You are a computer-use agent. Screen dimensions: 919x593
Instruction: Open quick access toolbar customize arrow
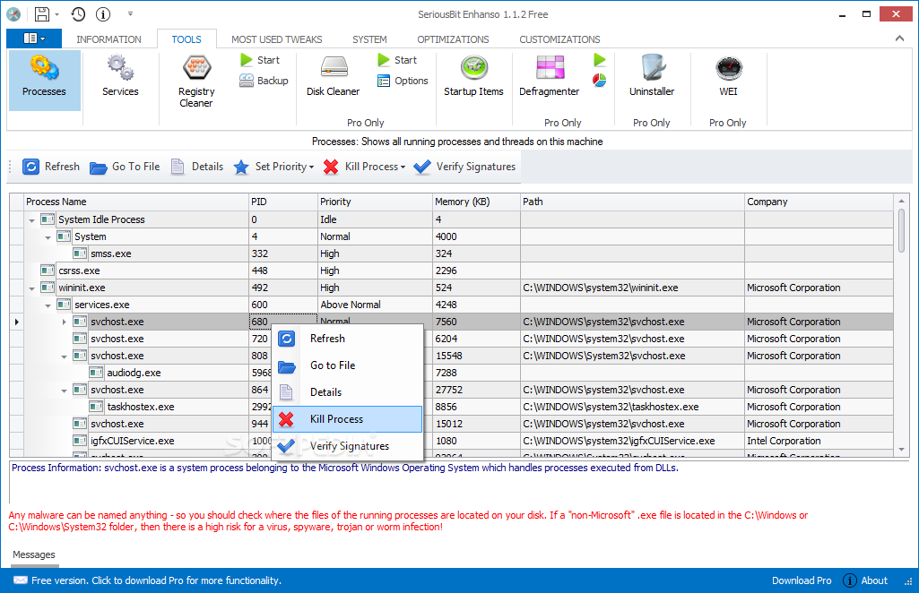tap(130, 14)
